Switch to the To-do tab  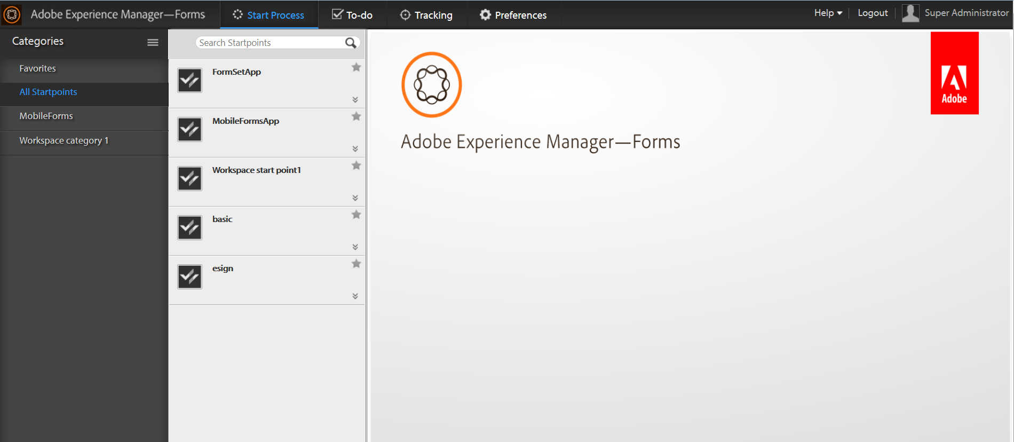(x=352, y=15)
